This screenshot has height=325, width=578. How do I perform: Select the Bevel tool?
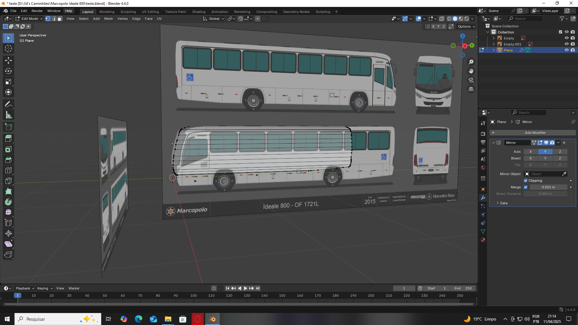point(8,160)
